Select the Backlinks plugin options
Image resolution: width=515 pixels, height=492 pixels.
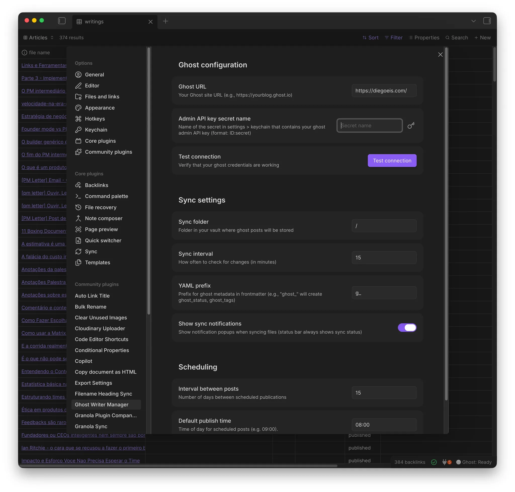106,185
